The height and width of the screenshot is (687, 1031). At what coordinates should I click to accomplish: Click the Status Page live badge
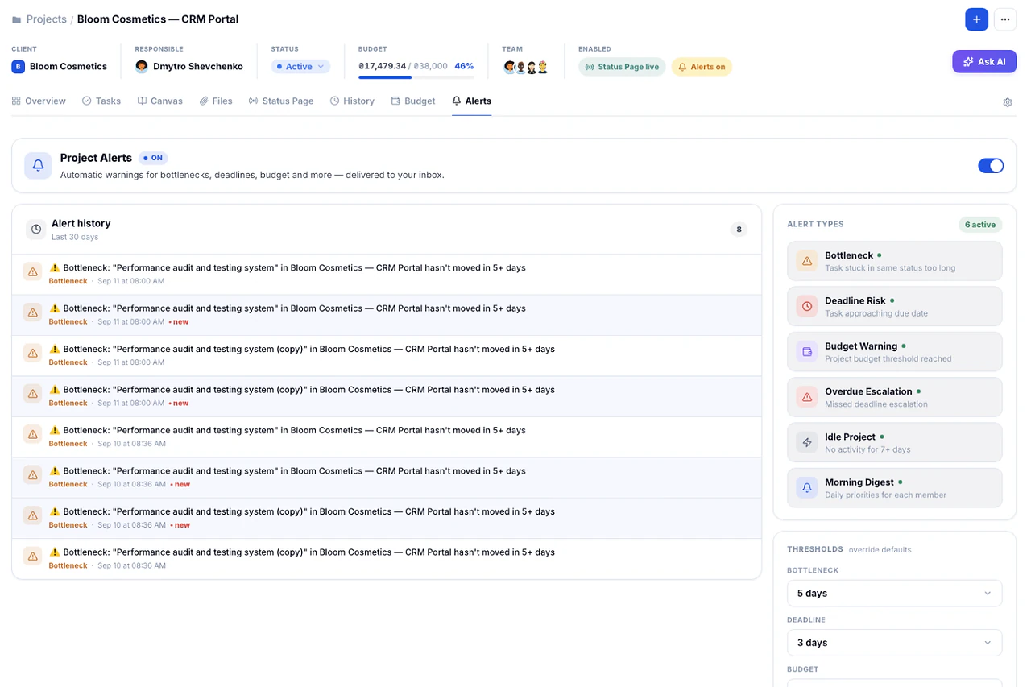[622, 67]
